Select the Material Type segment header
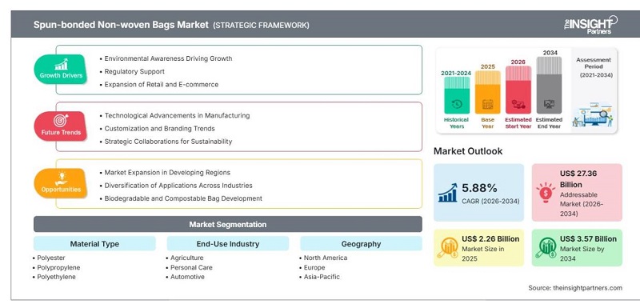 pos(94,243)
